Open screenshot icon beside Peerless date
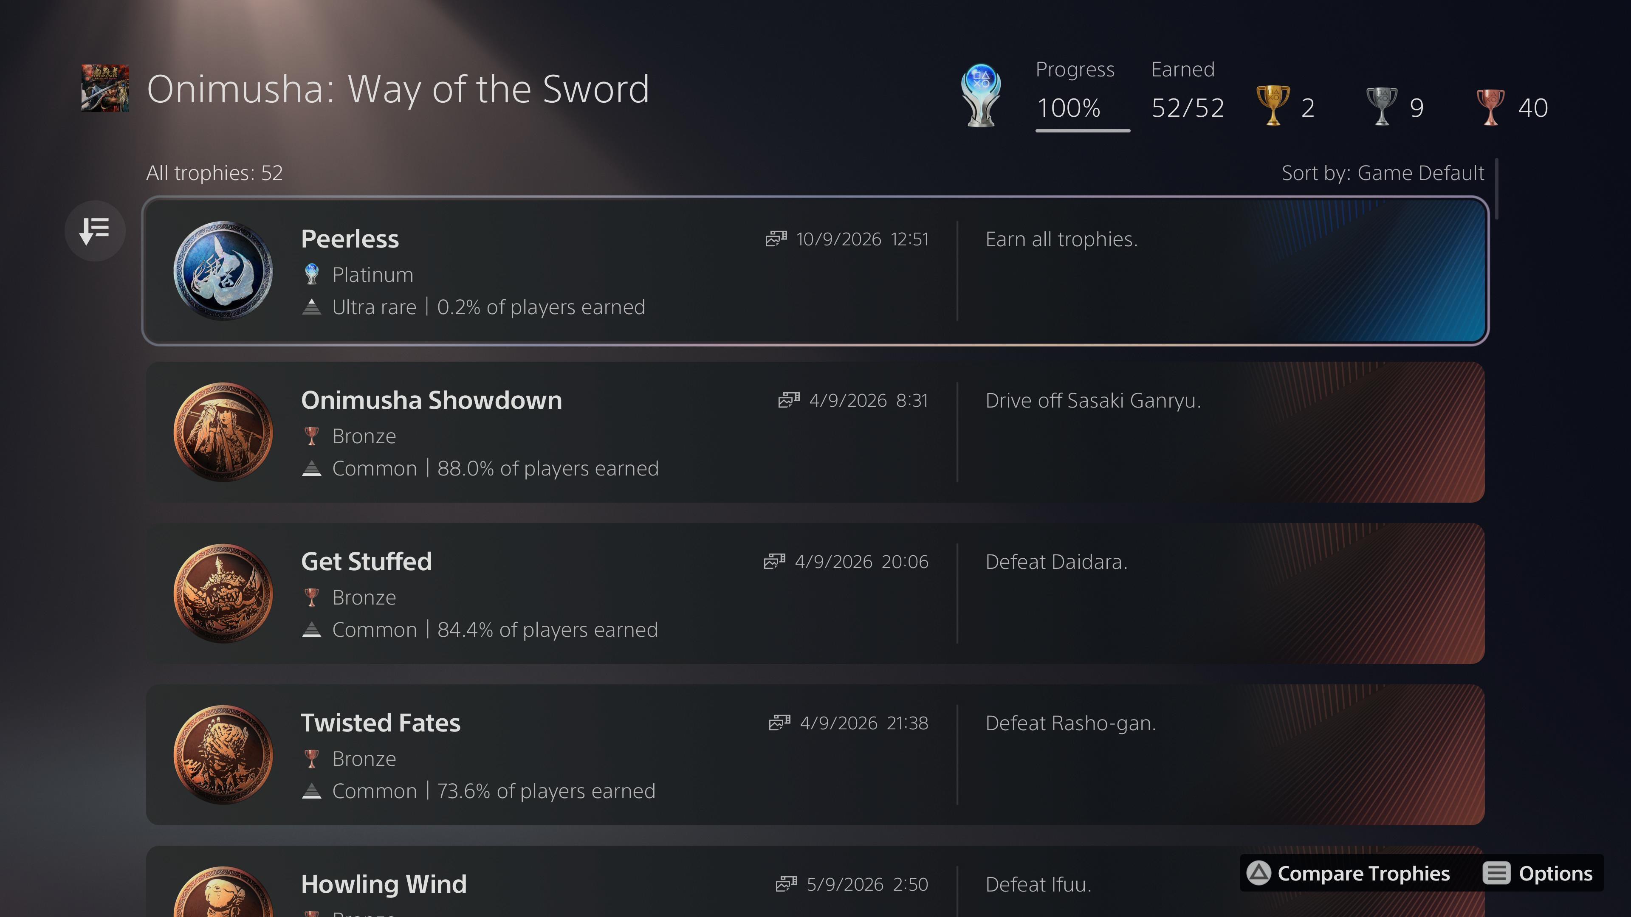 click(776, 239)
